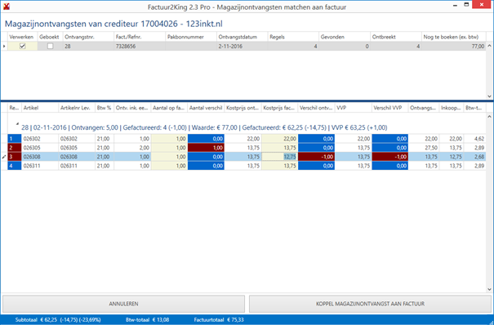Click the Fact./Refnr. column header
Screen dimensions: 494x325
point(140,37)
